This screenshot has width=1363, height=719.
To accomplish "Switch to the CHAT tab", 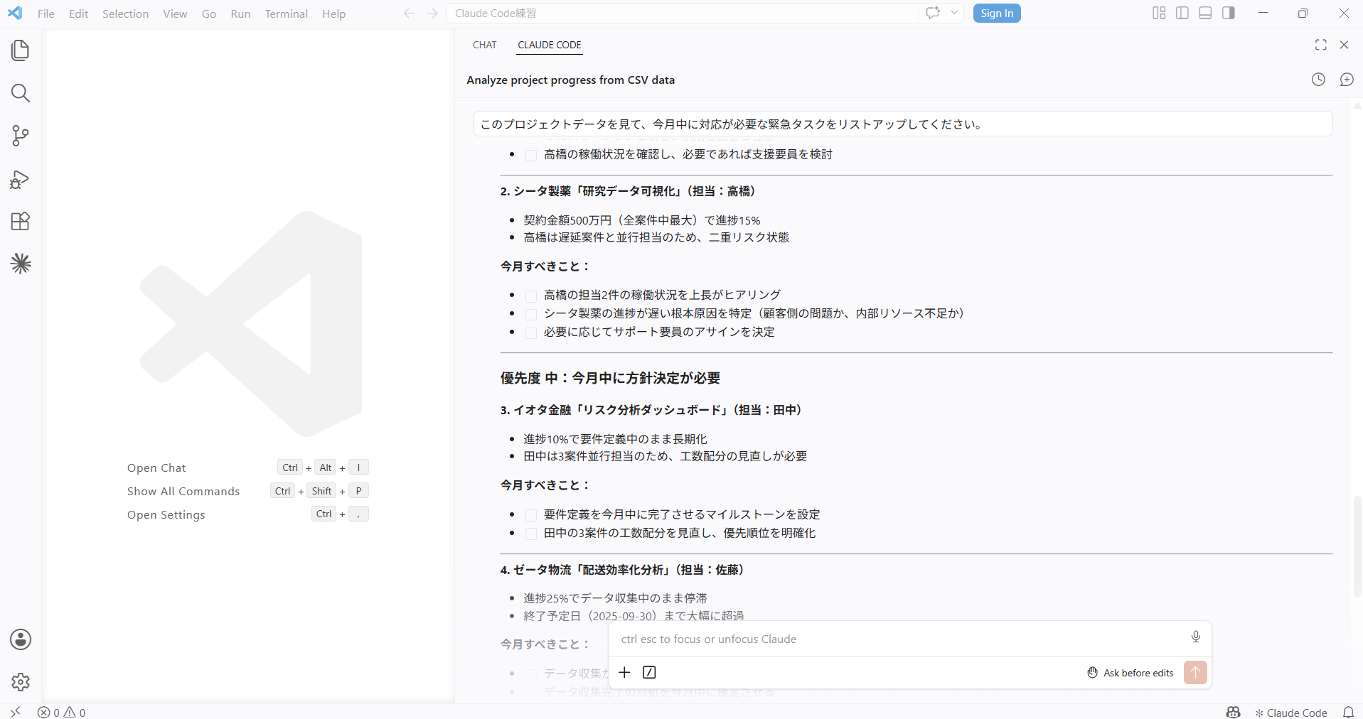I will click(484, 45).
